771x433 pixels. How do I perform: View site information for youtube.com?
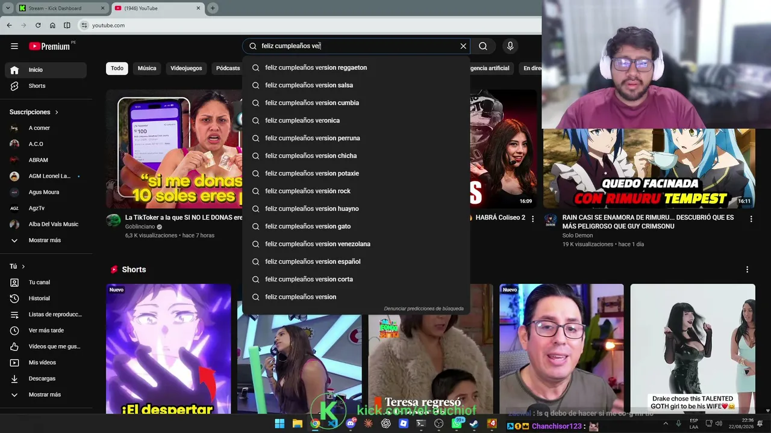coord(84,25)
